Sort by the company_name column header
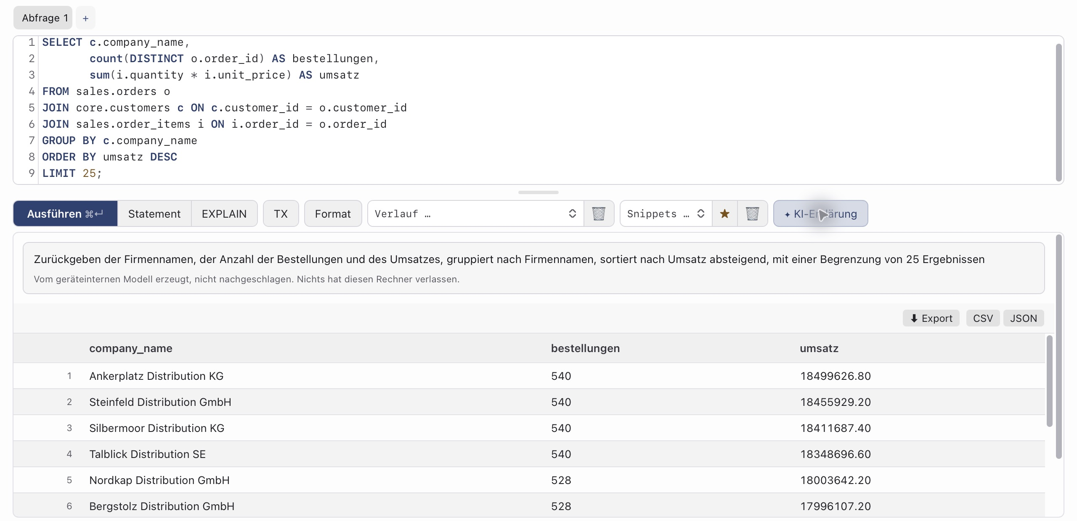 [131, 348]
